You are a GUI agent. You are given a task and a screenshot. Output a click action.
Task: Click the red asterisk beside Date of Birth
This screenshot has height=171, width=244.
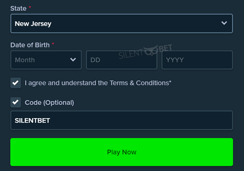coord(53,44)
